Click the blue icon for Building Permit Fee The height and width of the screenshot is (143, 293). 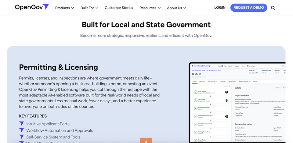pyautogui.click(x=196, y=108)
